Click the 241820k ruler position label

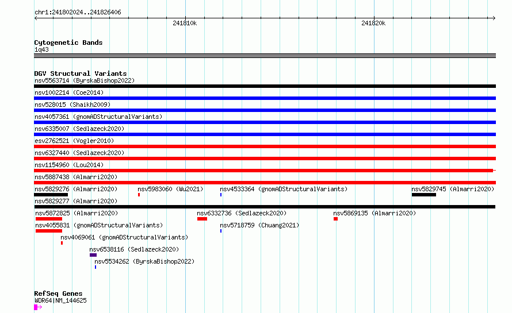point(373,23)
